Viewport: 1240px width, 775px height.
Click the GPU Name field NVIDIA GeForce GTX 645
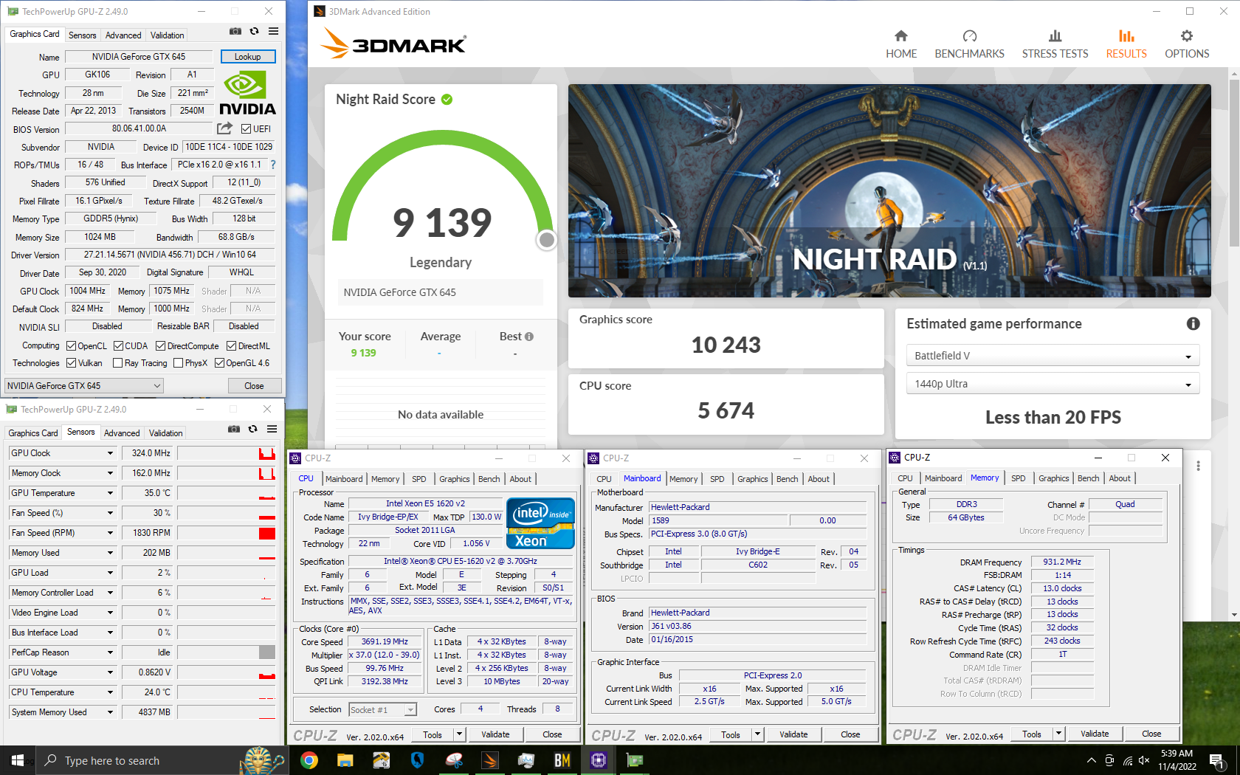(139, 57)
